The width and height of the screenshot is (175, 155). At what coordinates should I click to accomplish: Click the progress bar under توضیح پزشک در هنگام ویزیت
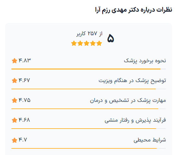[89, 89]
